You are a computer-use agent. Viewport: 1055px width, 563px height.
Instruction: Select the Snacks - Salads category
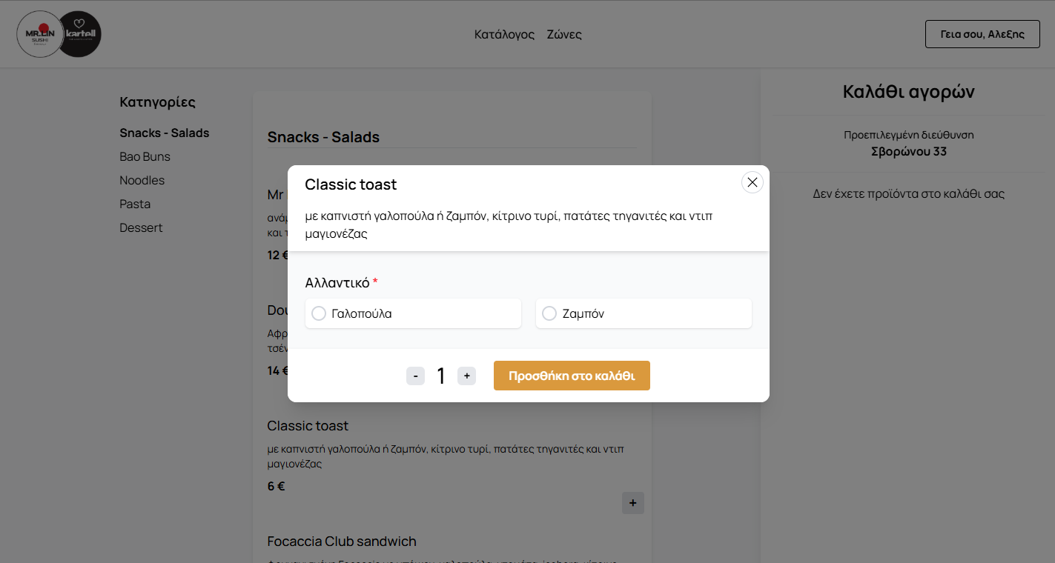165,133
